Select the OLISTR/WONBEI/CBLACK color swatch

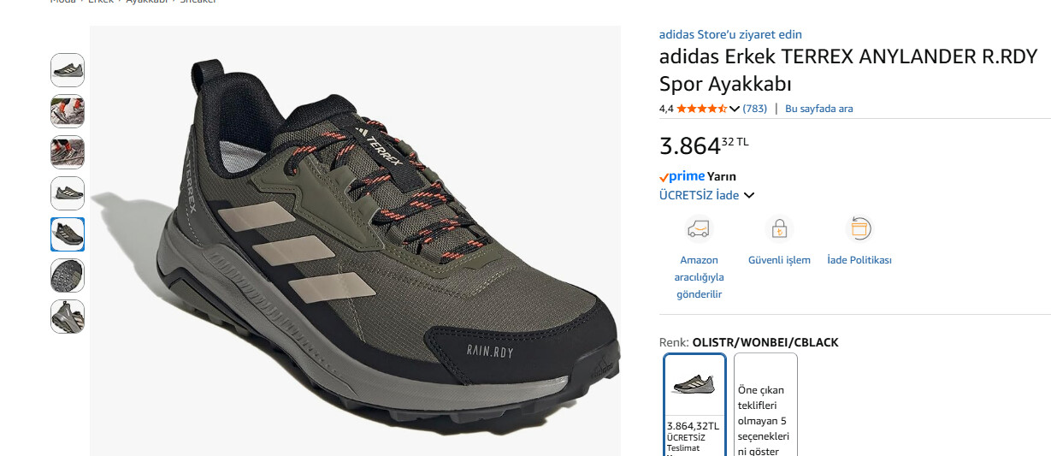pos(694,405)
